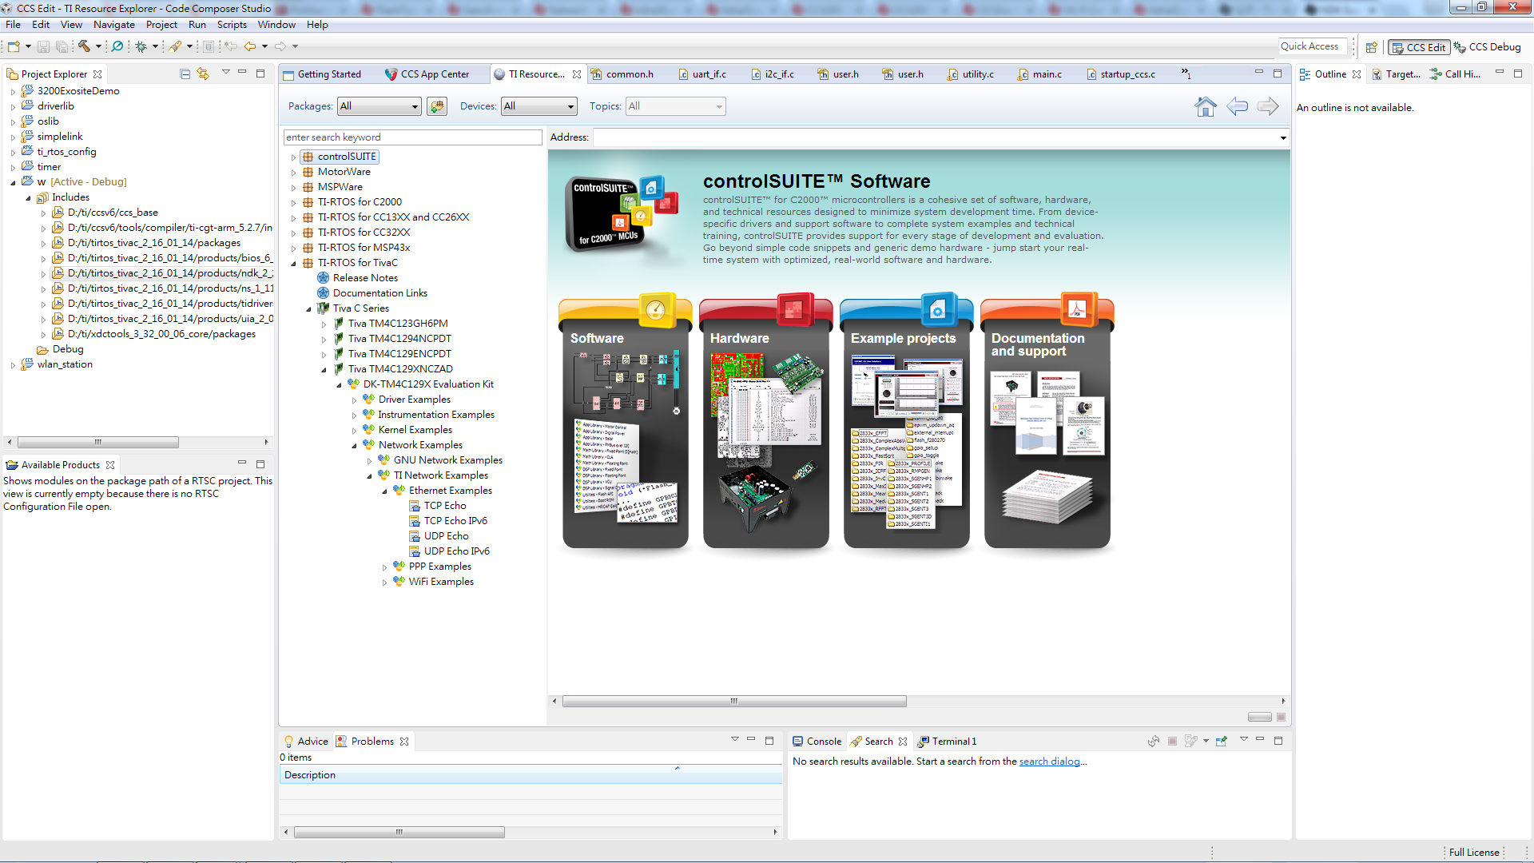The width and height of the screenshot is (1534, 863).
Task: Switch to the CCS Debug perspective
Action: tap(1488, 47)
